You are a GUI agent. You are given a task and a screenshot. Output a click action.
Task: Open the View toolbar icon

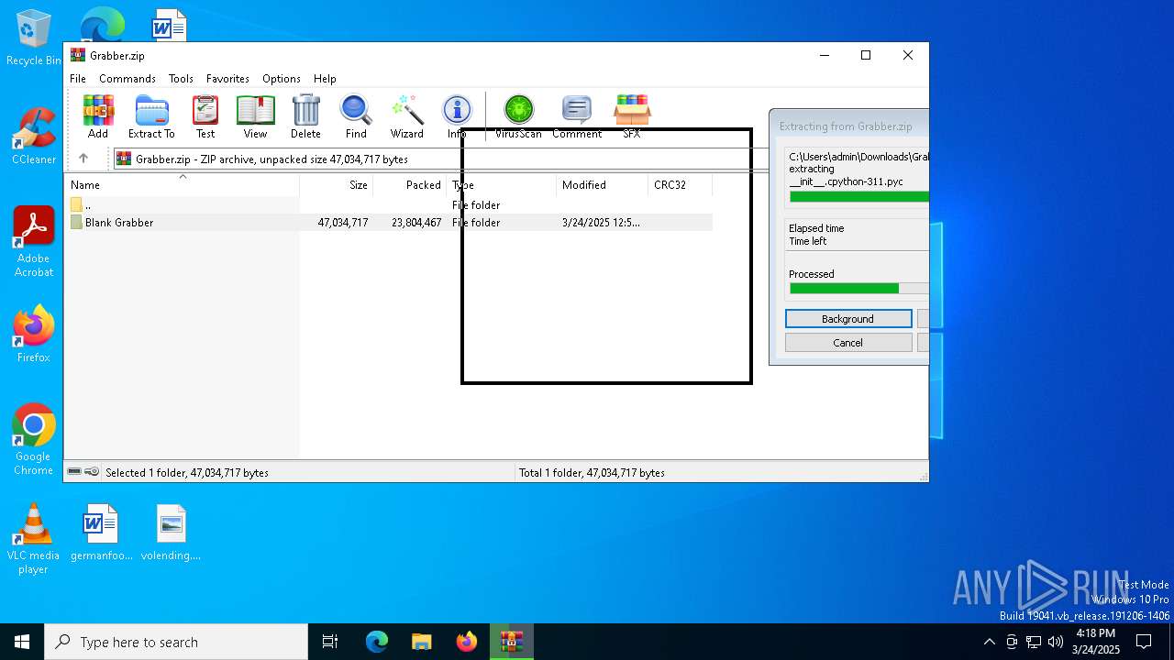coord(255,116)
